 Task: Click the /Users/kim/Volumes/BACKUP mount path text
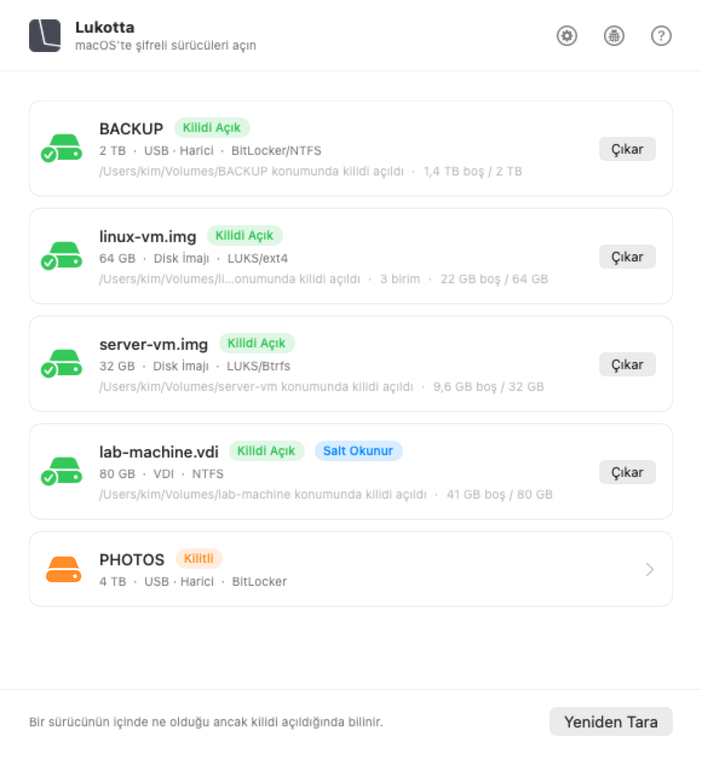pos(251,171)
